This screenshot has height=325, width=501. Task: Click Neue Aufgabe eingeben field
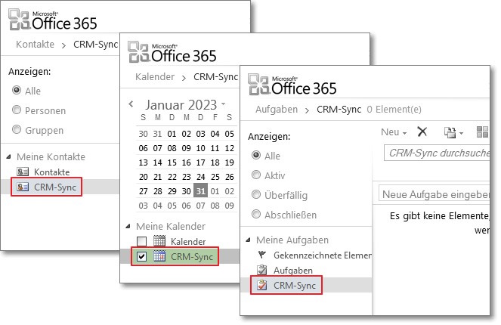click(435, 193)
